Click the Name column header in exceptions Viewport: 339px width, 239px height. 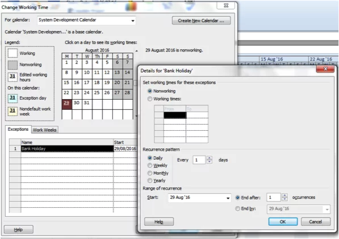(67, 142)
